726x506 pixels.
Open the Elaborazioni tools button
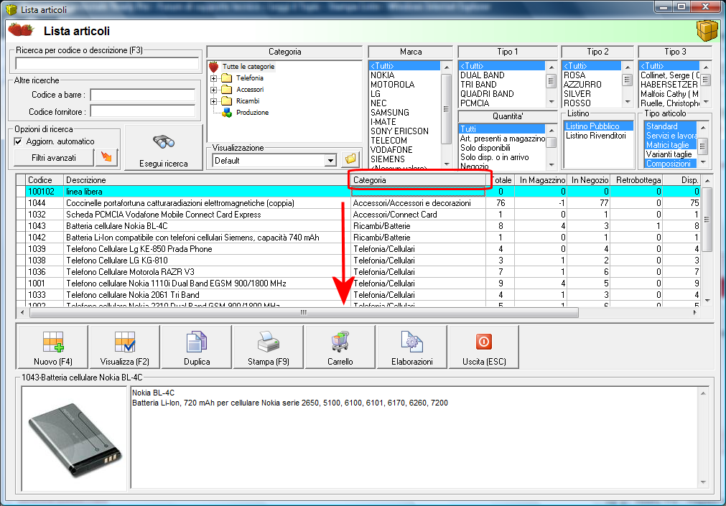point(412,347)
